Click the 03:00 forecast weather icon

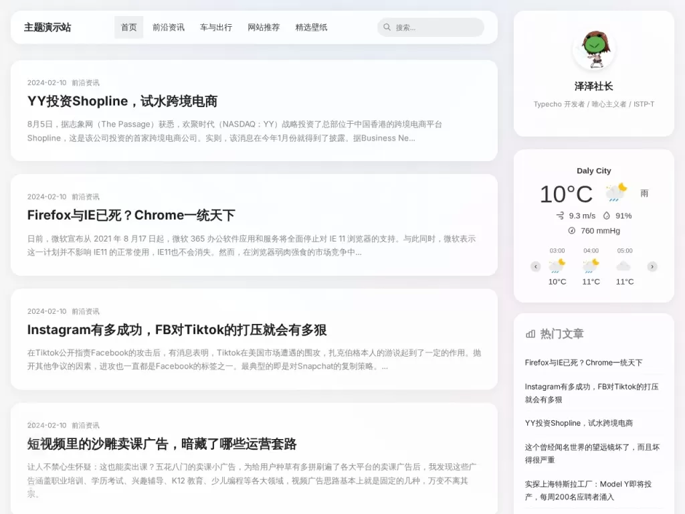[x=557, y=266]
